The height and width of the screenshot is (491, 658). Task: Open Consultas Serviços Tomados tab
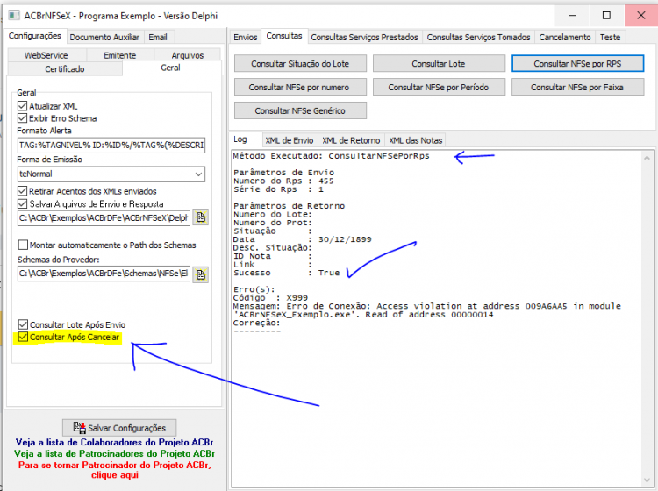point(478,38)
